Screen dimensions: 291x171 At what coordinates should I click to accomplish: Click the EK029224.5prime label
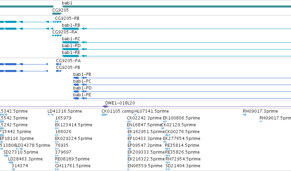pyautogui.click(x=74, y=139)
